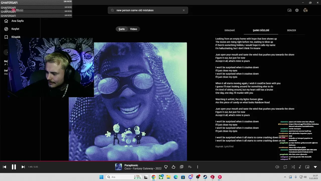Open the SIRADAKİ tab

tap(229, 30)
